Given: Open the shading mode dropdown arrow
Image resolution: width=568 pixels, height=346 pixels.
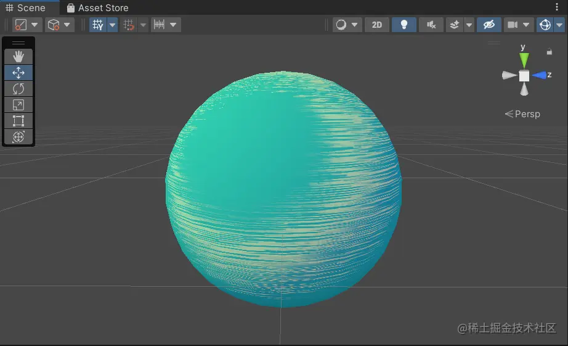Looking at the screenshot, I should coord(355,25).
